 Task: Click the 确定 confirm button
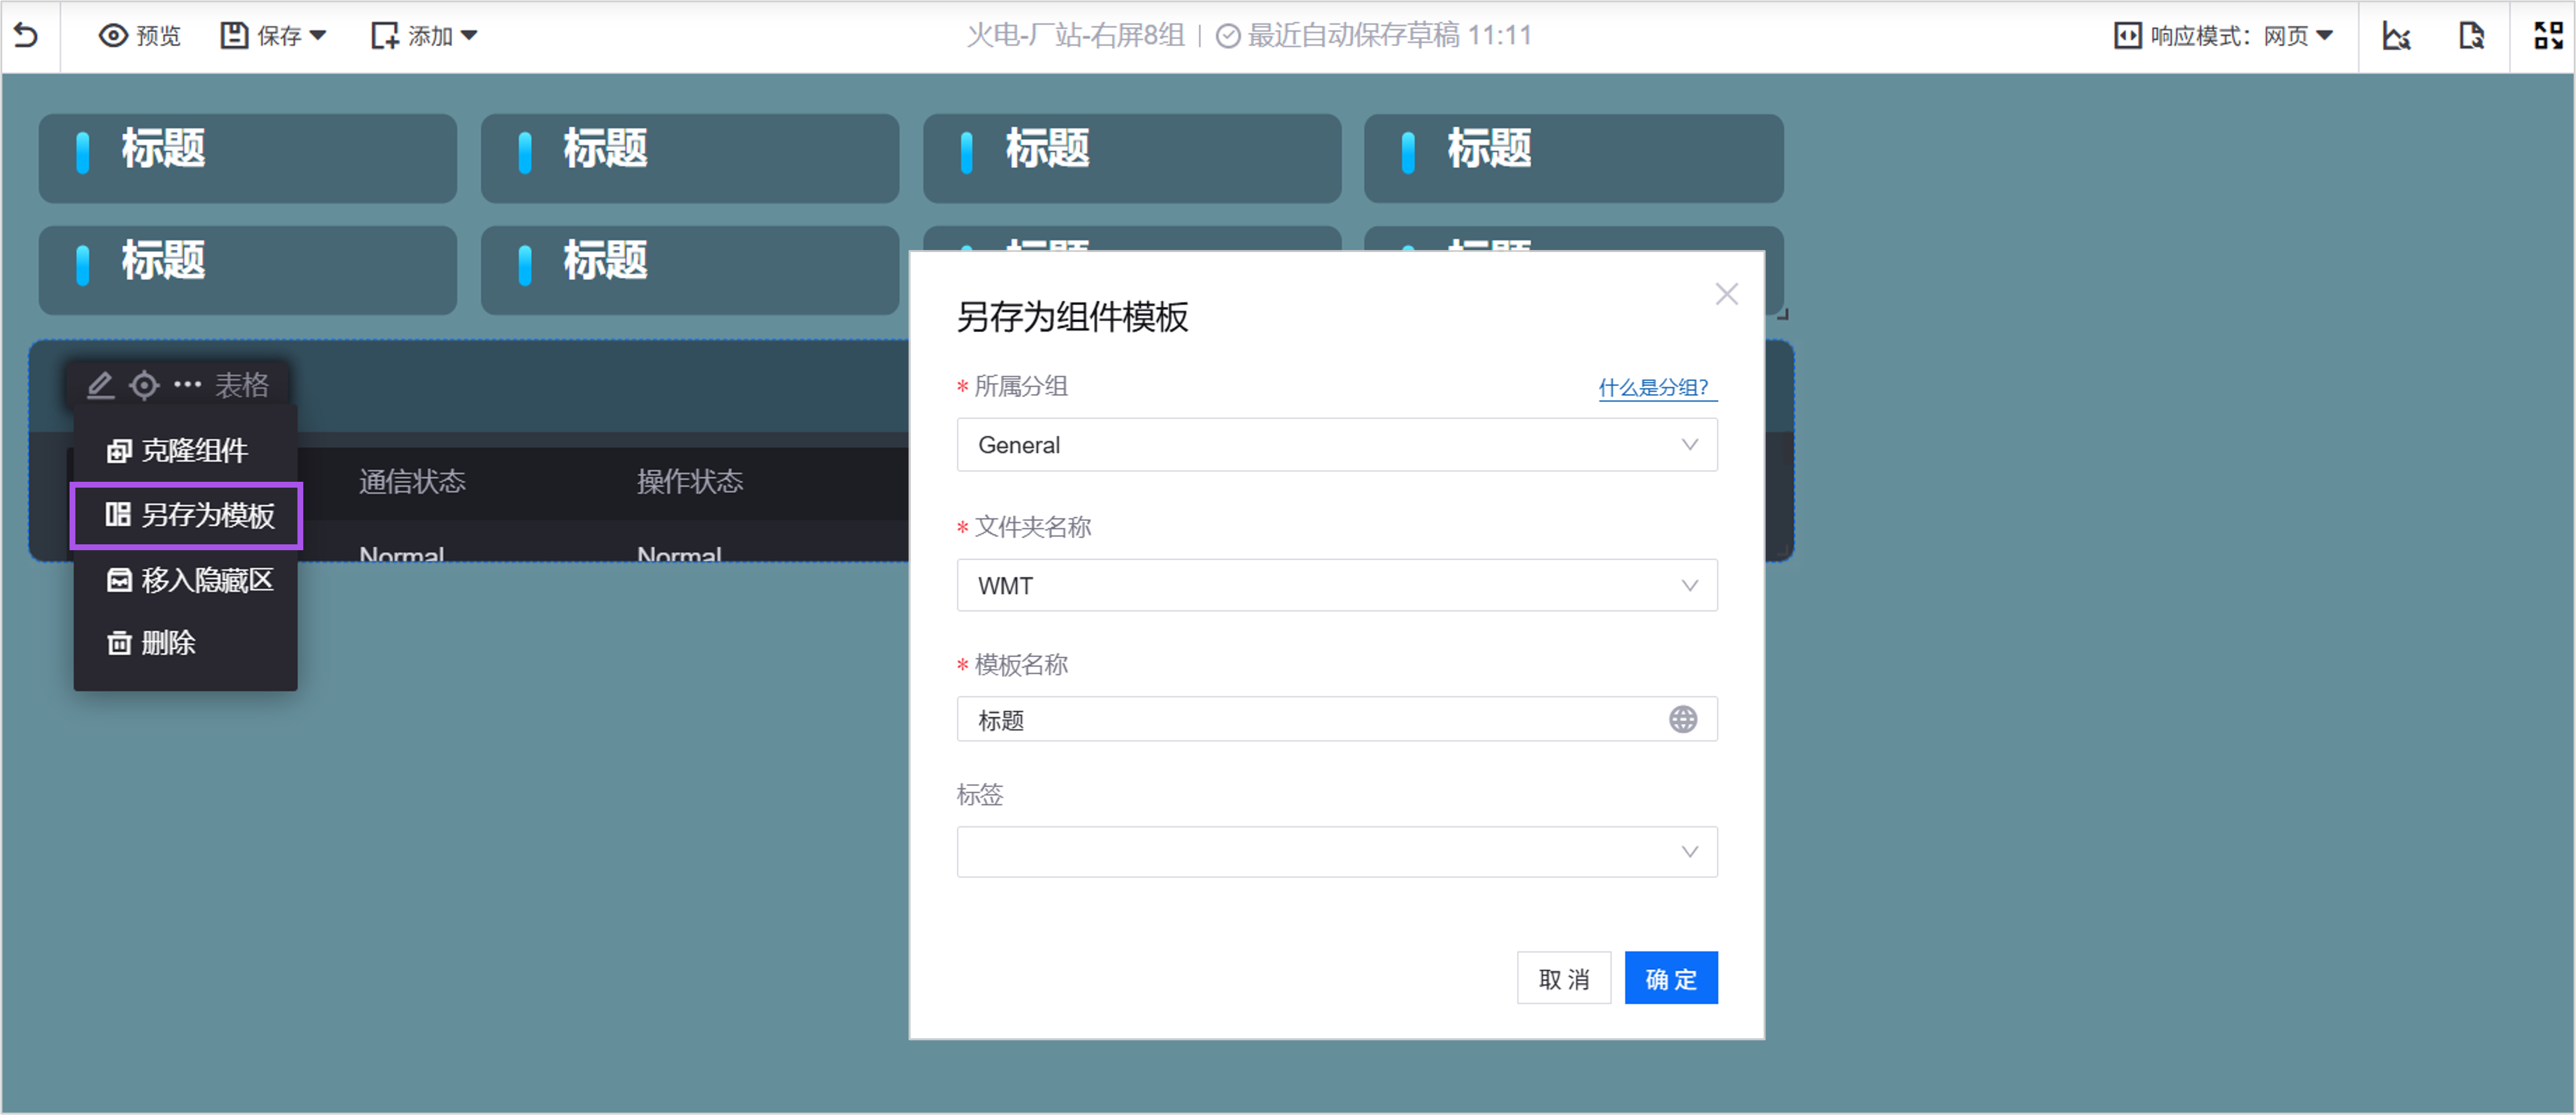[x=1671, y=978]
